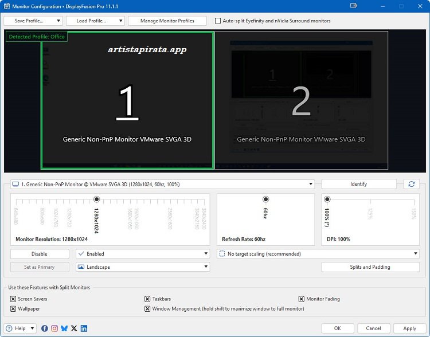Toggle the Taskbars checkbox
Image resolution: width=430 pixels, height=337 pixels.
(147, 299)
